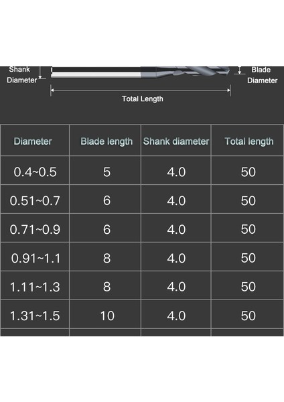284x402 pixels.
Task: Click blade length 5 in first row
Action: pos(106,172)
